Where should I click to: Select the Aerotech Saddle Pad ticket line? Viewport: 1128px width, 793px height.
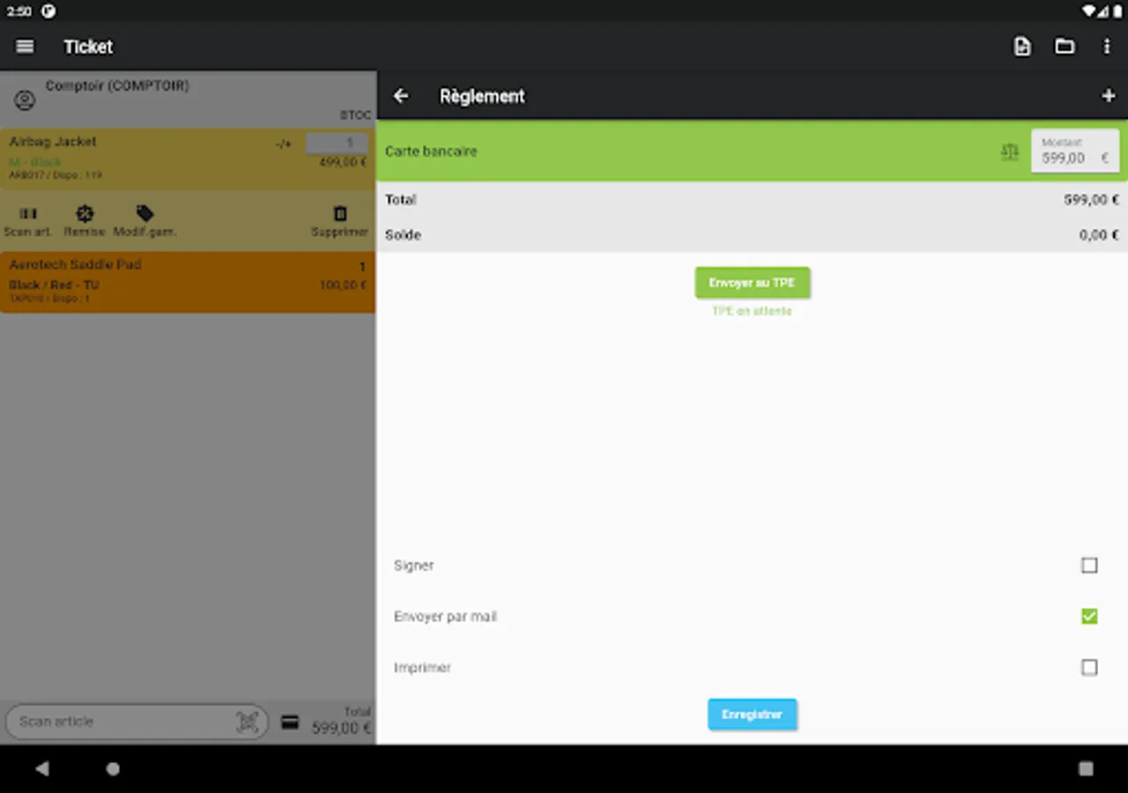pos(188,283)
